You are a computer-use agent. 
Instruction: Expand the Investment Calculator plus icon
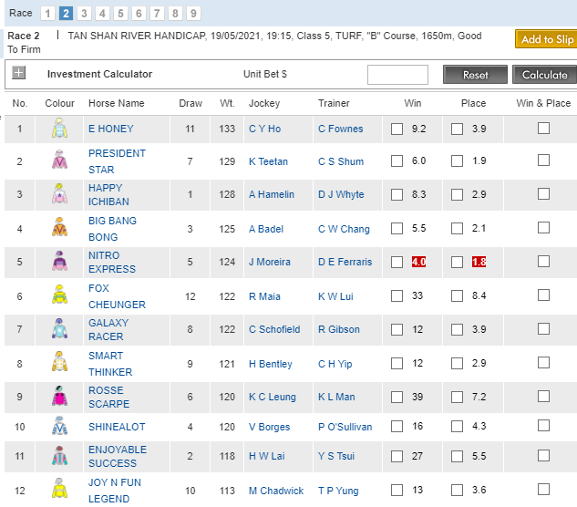(x=18, y=74)
